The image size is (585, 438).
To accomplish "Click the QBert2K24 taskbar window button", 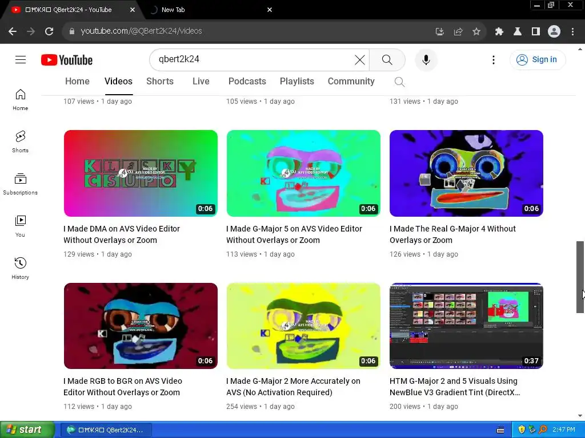I will pyautogui.click(x=106, y=430).
